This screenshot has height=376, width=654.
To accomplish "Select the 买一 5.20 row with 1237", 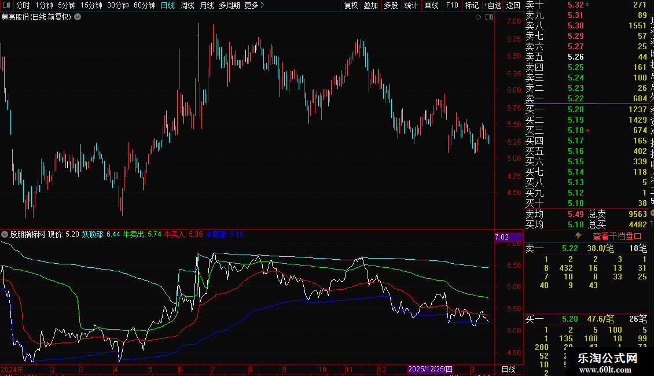I will pos(586,110).
